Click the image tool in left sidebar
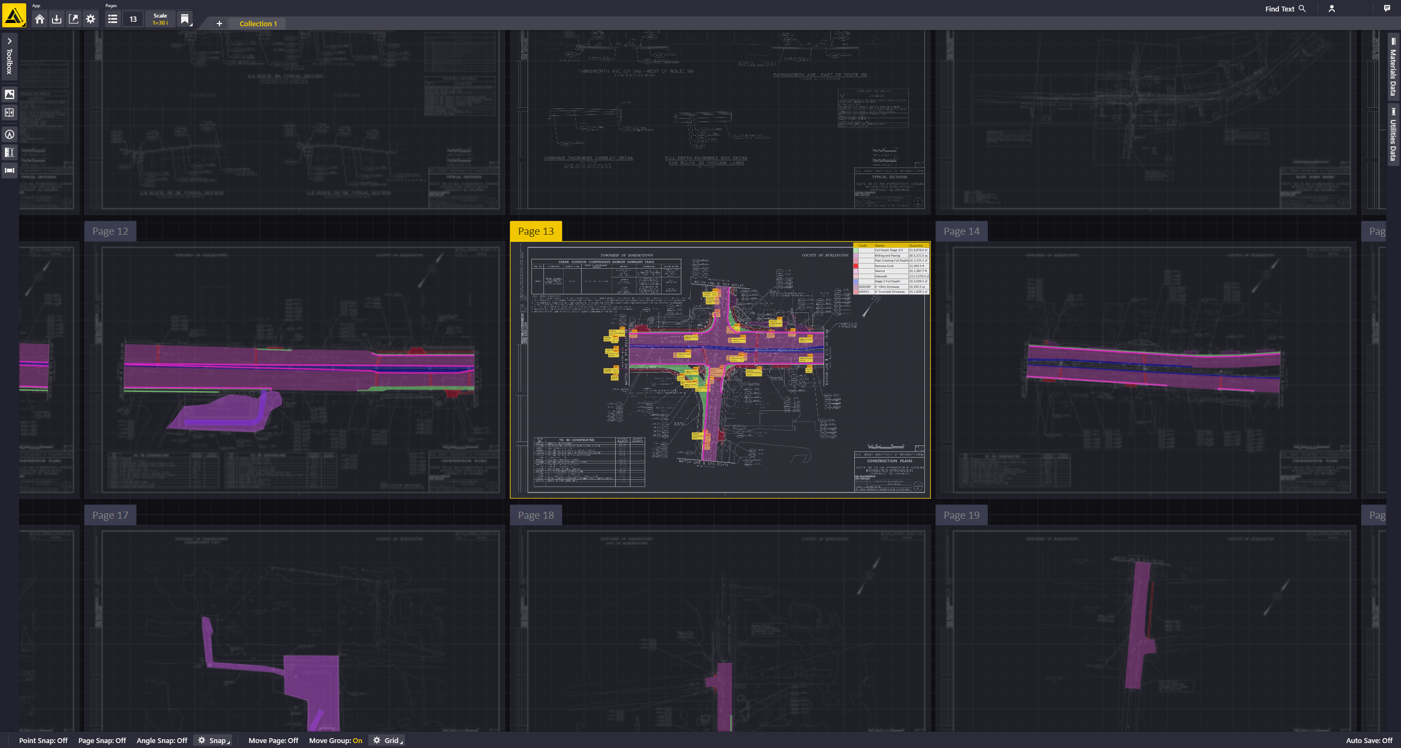The image size is (1401, 748). coord(9,94)
